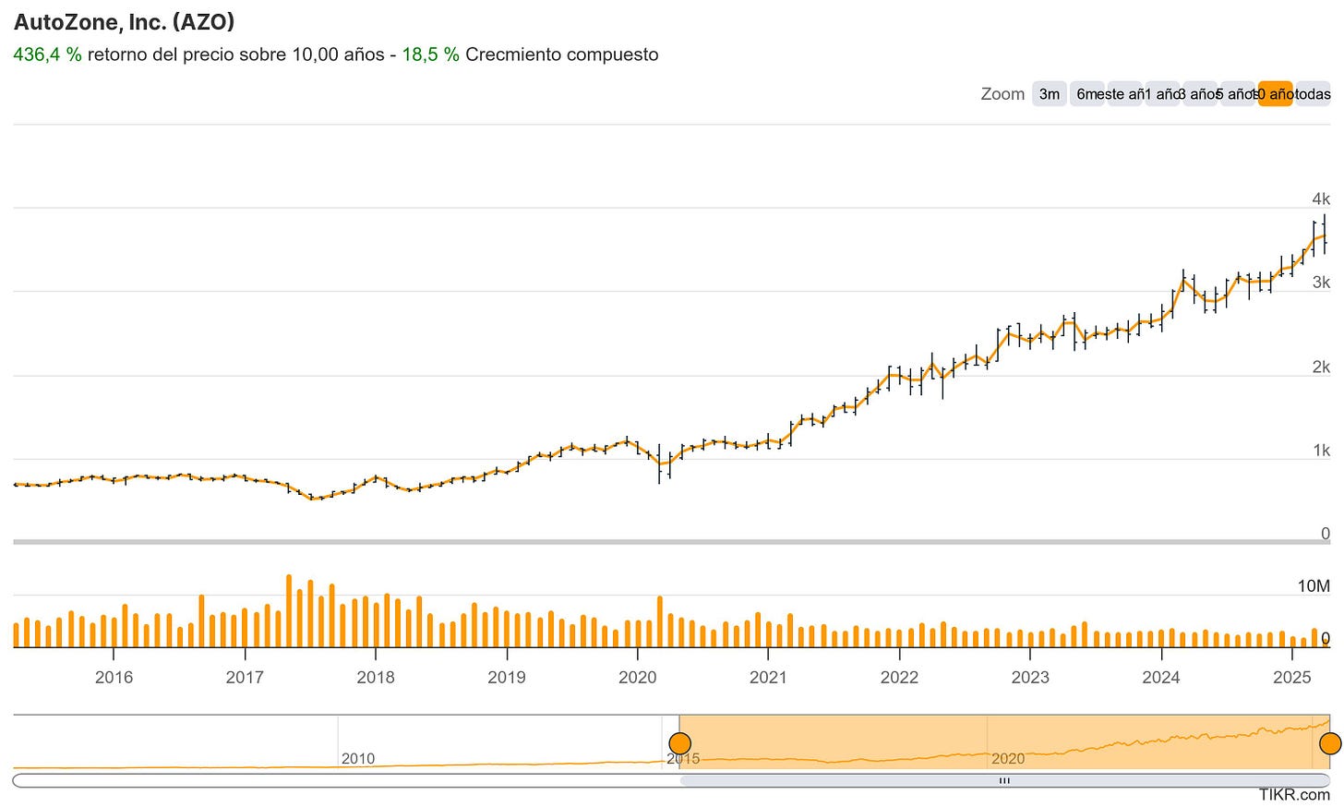Screen dimensions: 1344x807
Task: Click the tall volume bar at early 2020
Action: tap(660, 621)
